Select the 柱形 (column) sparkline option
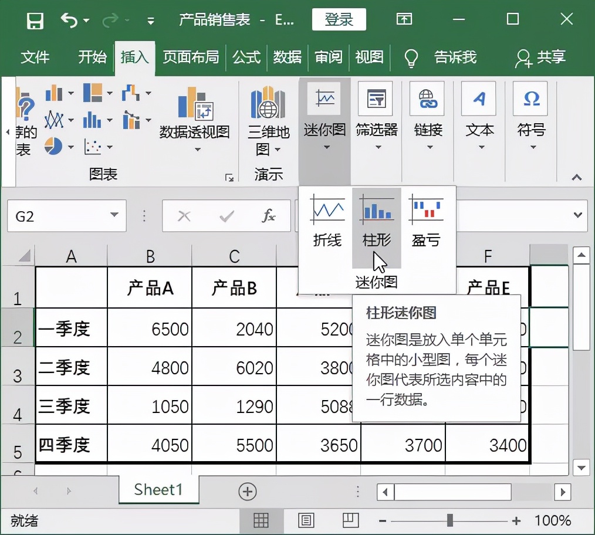This screenshot has height=535, width=595. click(376, 217)
